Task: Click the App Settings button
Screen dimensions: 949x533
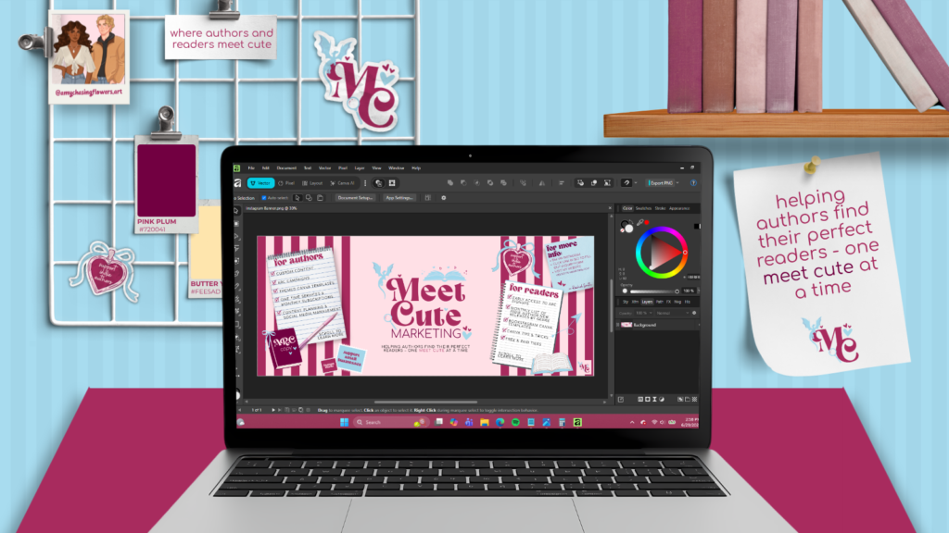Action: pyautogui.click(x=399, y=198)
